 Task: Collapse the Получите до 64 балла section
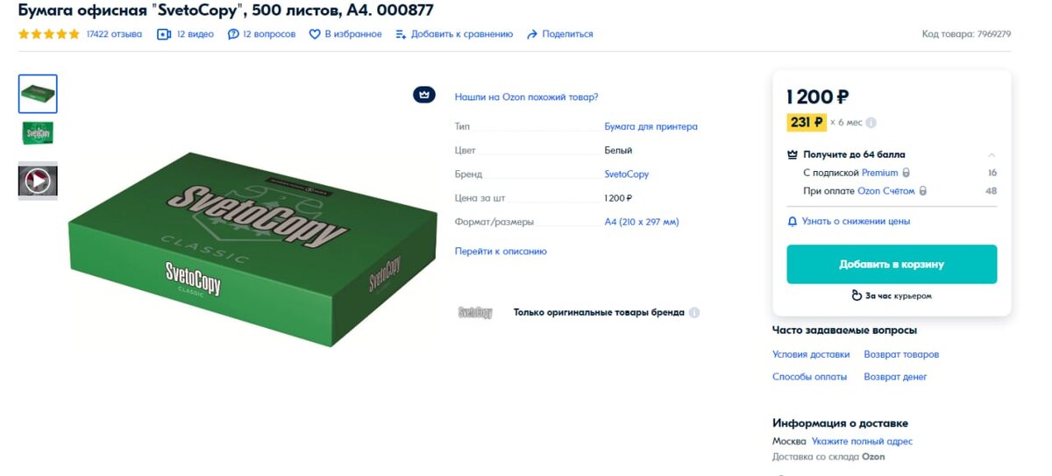[x=992, y=154]
